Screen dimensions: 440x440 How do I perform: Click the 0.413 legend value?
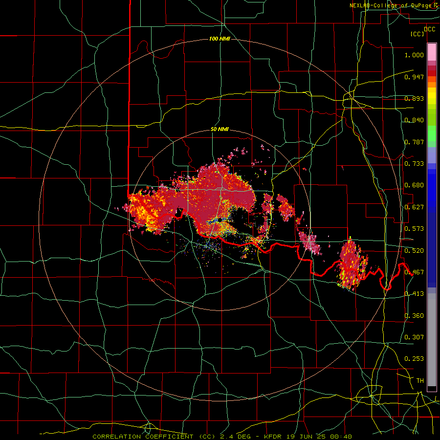click(414, 294)
